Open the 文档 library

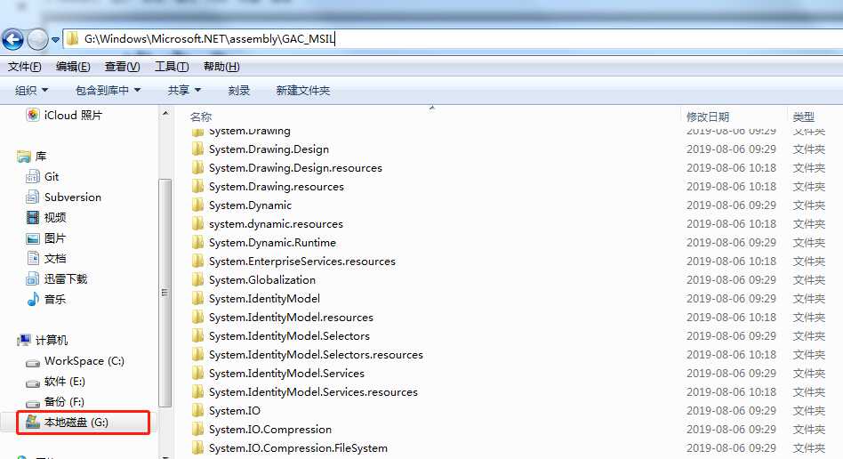click(46, 258)
